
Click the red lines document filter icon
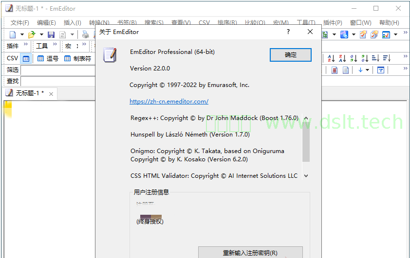tap(335, 70)
